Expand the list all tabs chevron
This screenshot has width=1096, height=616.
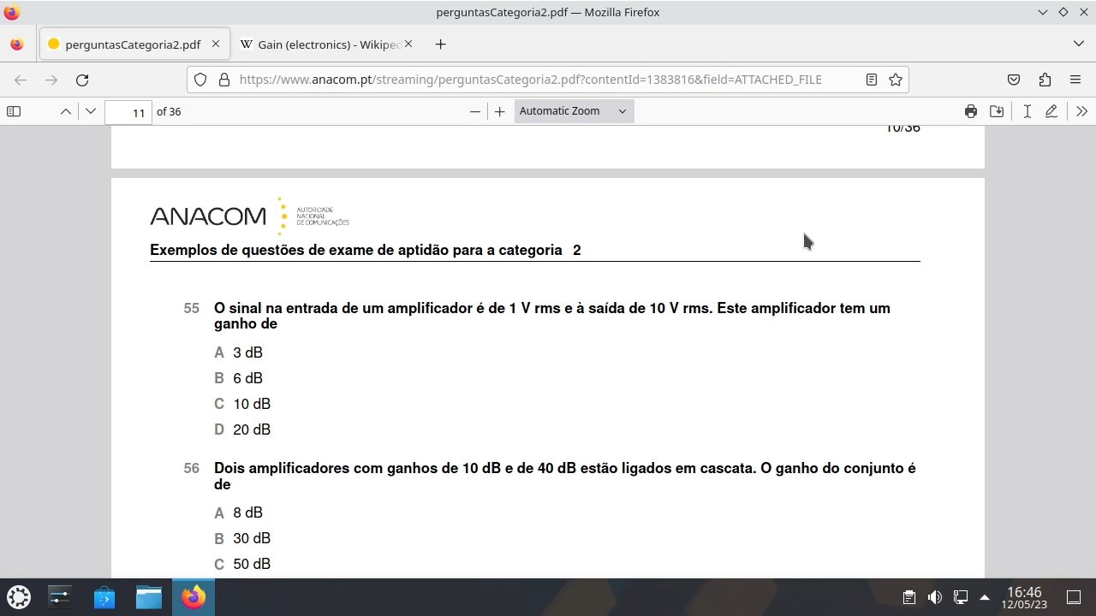[x=1078, y=44]
